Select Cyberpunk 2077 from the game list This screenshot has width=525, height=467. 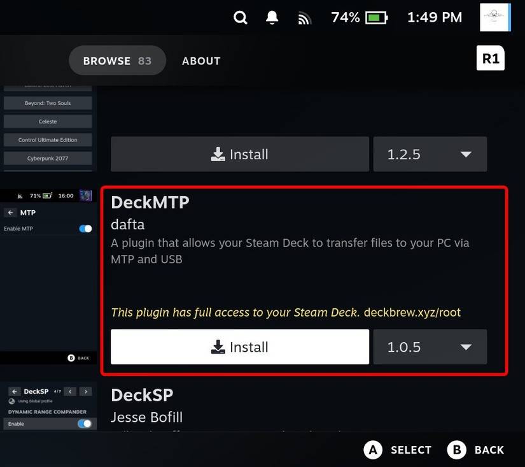(x=48, y=158)
